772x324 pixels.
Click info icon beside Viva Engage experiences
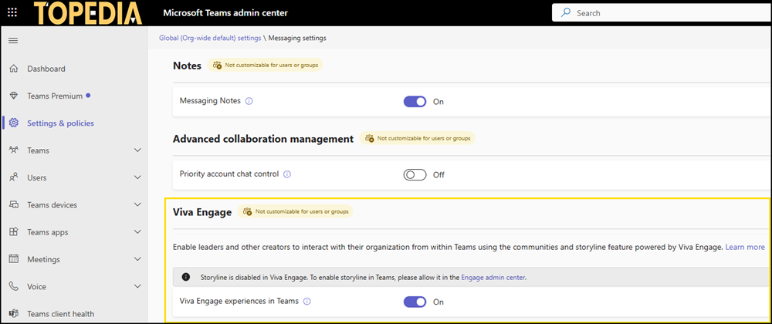tap(307, 302)
